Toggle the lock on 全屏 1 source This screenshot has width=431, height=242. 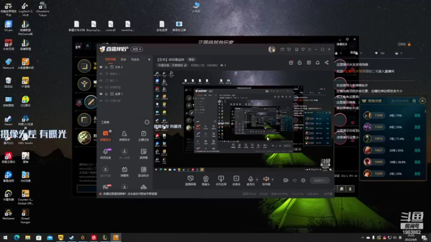pos(106,94)
